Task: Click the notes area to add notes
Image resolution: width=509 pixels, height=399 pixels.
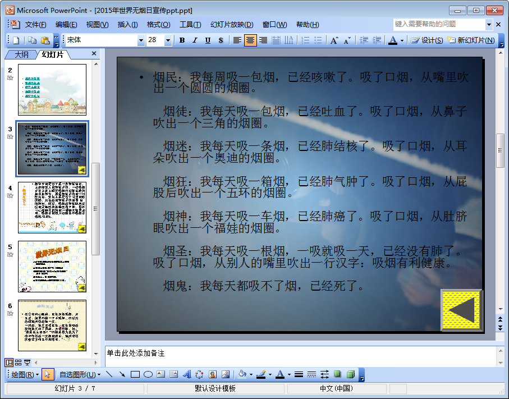Action: tap(300, 356)
